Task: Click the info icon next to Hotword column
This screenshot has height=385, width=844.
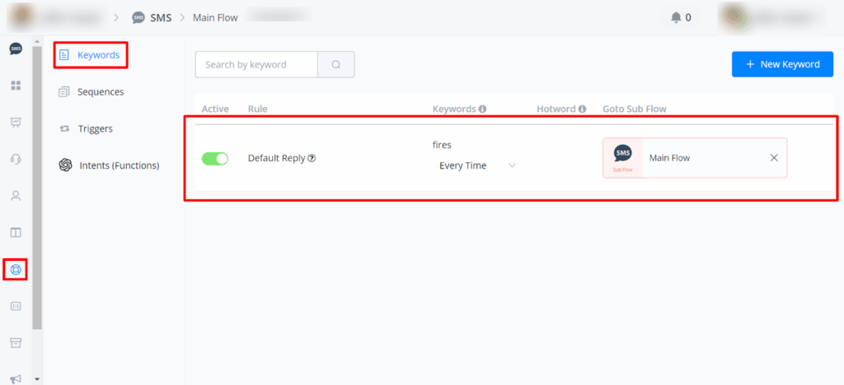Action: [x=582, y=109]
